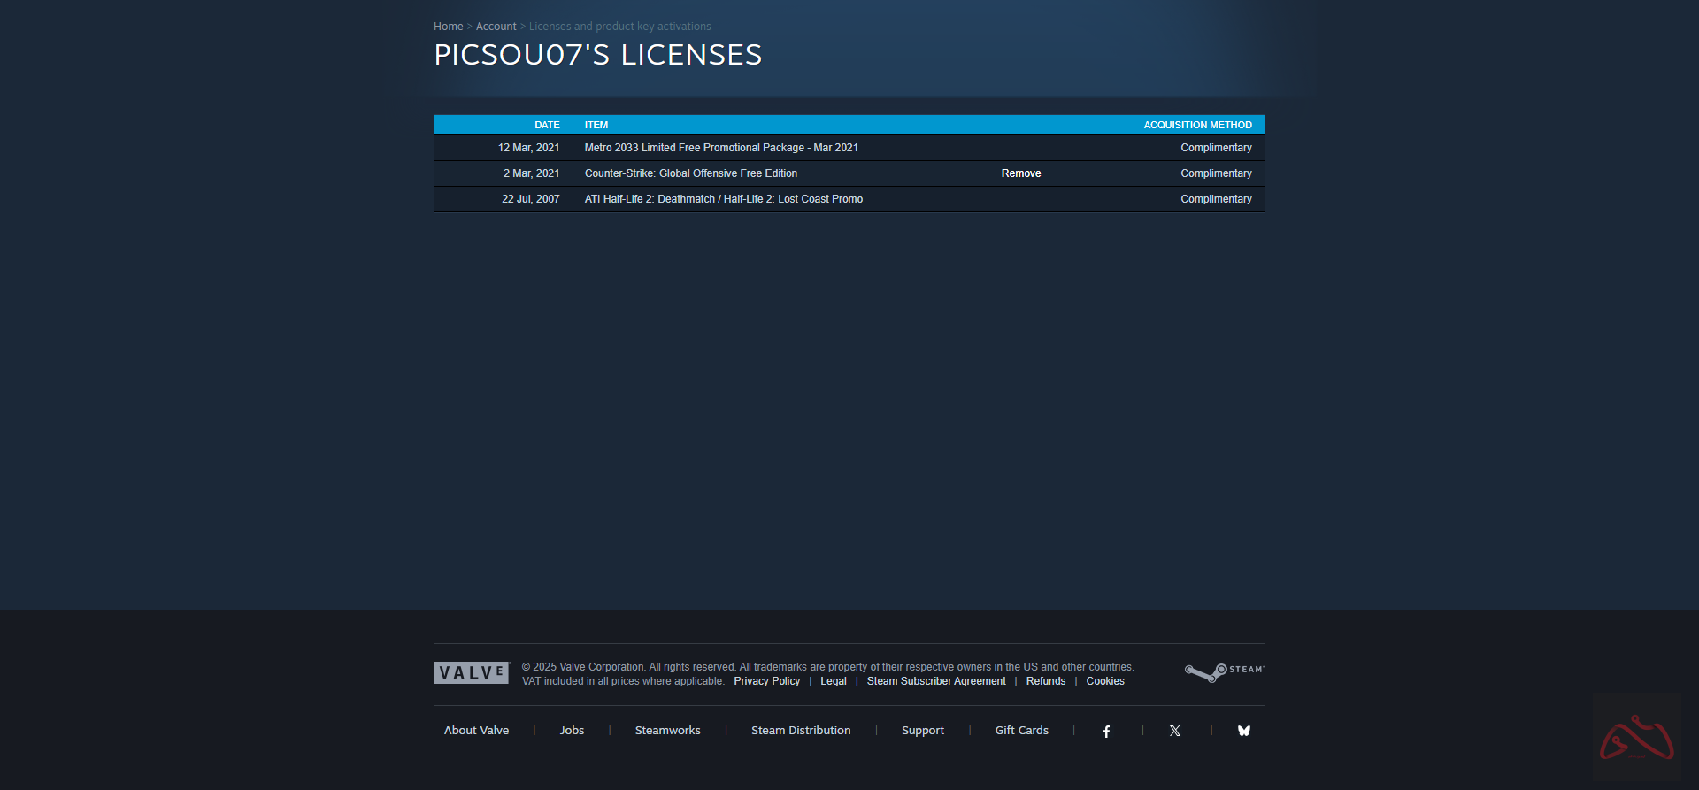Open the Steam Subscriber Agreement
Viewport: 1699px width, 790px height.
[935, 681]
